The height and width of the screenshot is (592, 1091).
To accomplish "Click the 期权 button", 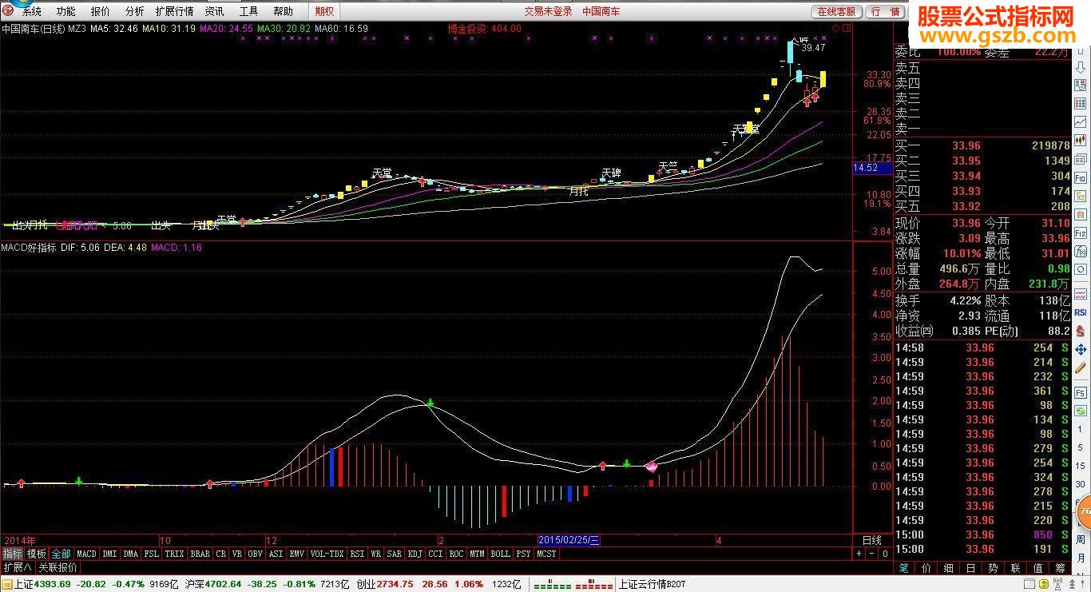I will pos(324,11).
